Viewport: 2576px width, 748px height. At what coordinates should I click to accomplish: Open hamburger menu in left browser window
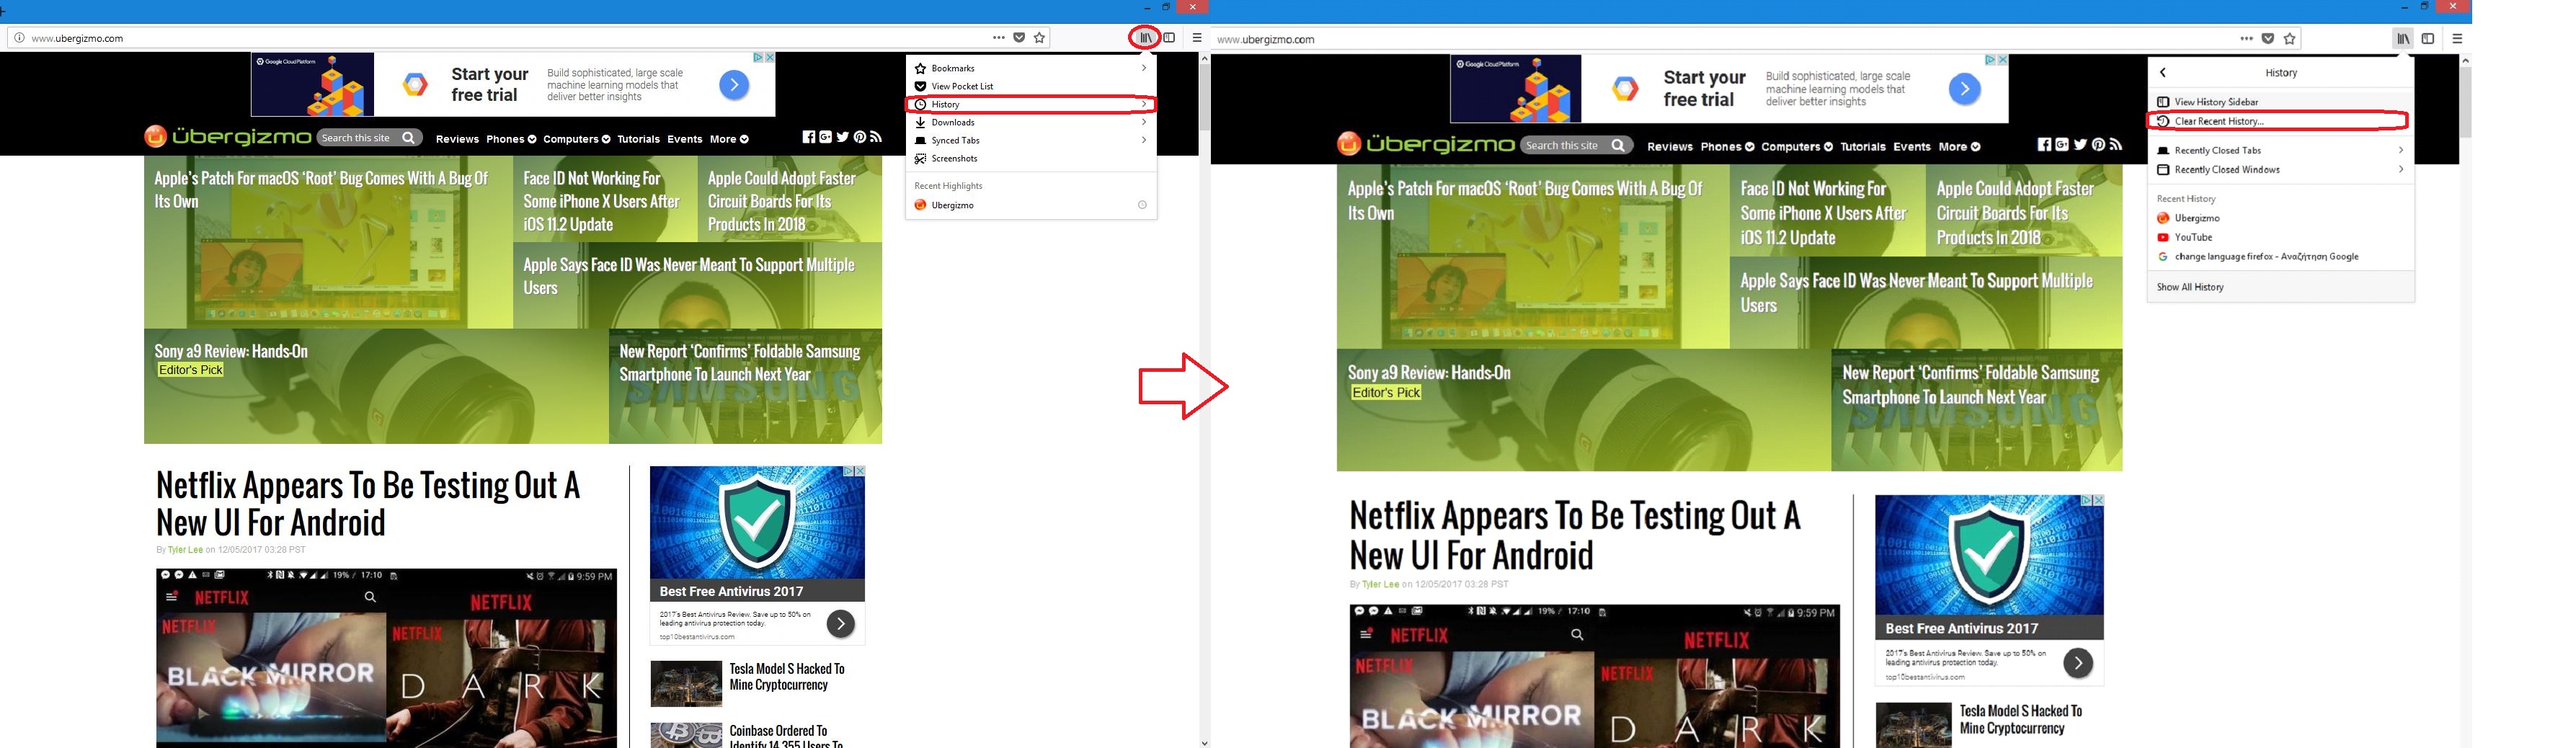pyautogui.click(x=1197, y=38)
